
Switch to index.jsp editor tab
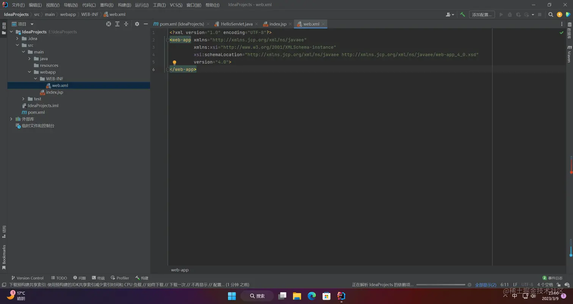(x=278, y=24)
